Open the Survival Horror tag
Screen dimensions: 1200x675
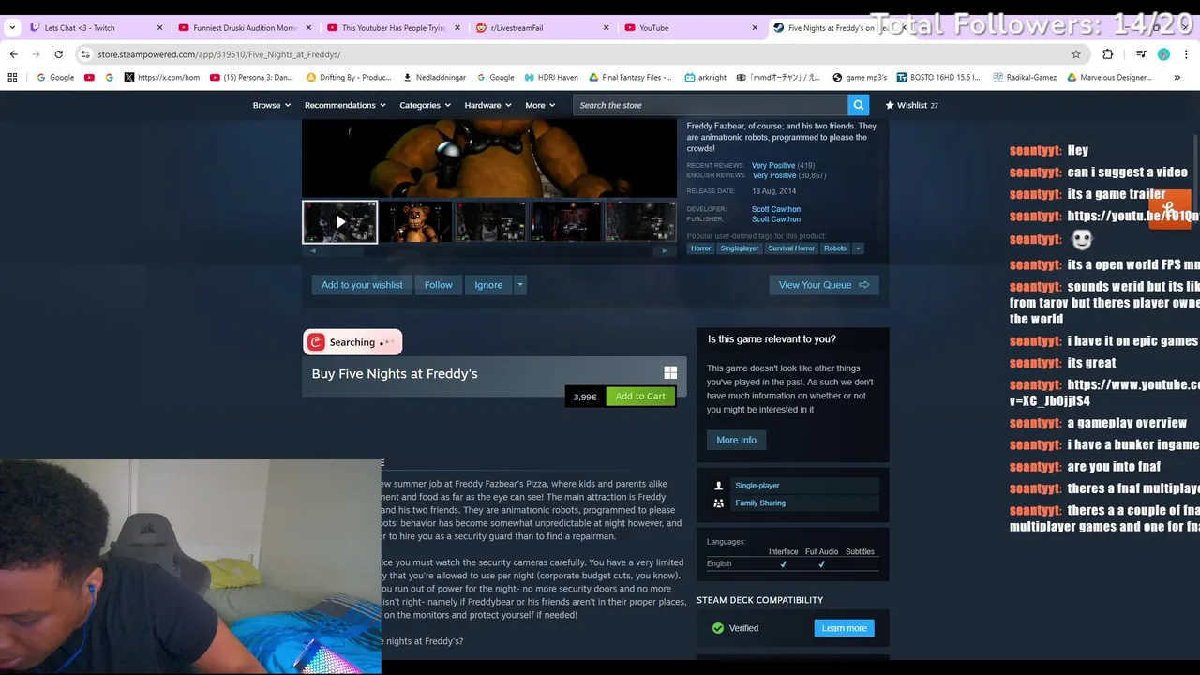click(x=791, y=248)
